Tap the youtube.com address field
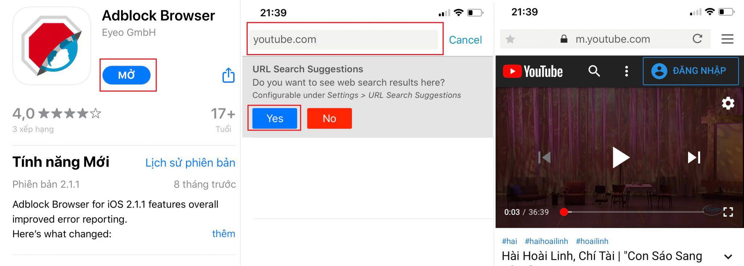 (x=343, y=39)
